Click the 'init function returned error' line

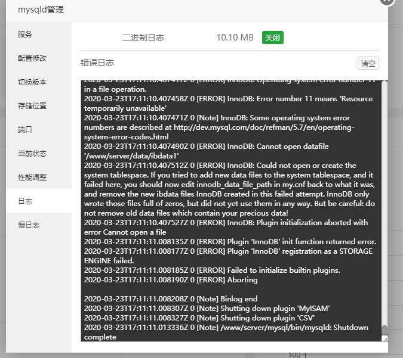pyautogui.click(x=230, y=242)
